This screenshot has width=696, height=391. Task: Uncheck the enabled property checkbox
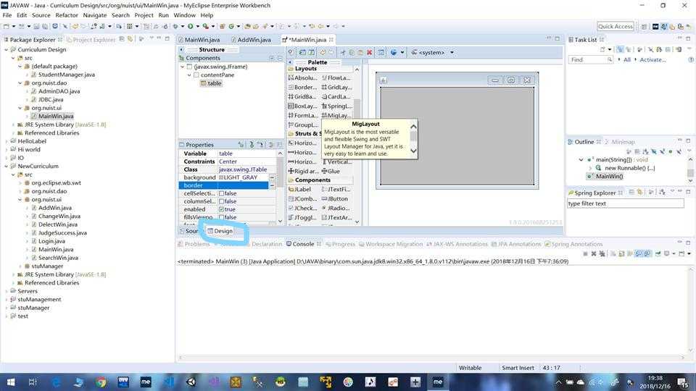[221, 209]
